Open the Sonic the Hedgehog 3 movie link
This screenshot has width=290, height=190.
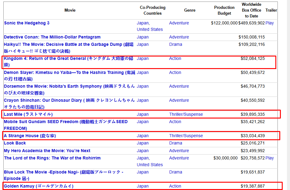[27, 23]
